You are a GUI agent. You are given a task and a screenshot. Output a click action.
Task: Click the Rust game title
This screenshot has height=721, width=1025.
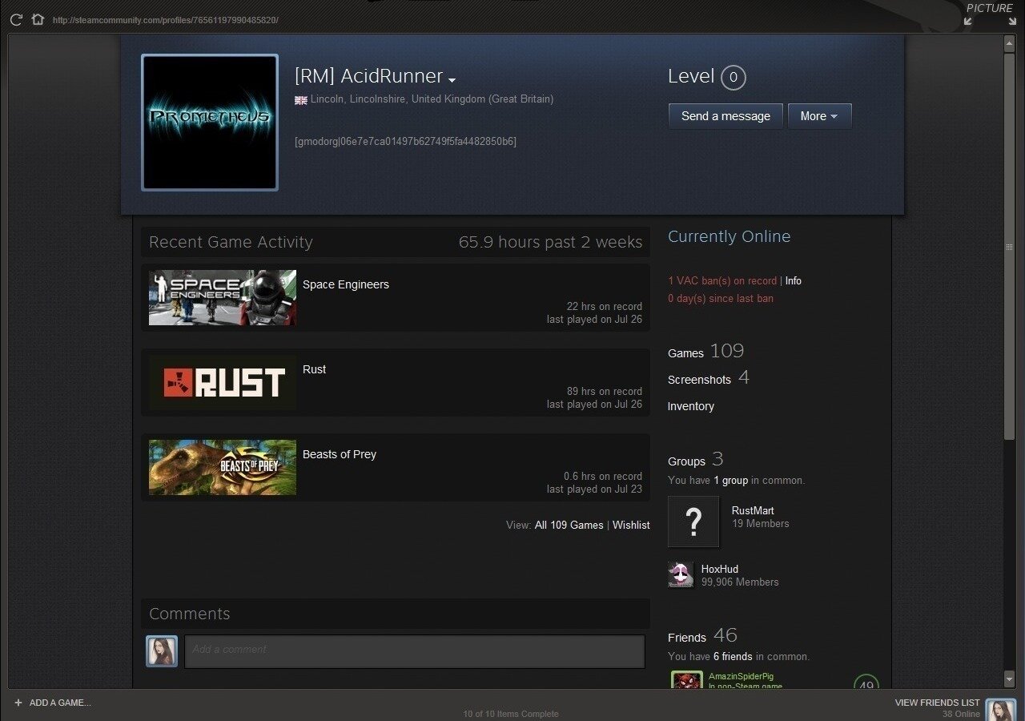[314, 369]
